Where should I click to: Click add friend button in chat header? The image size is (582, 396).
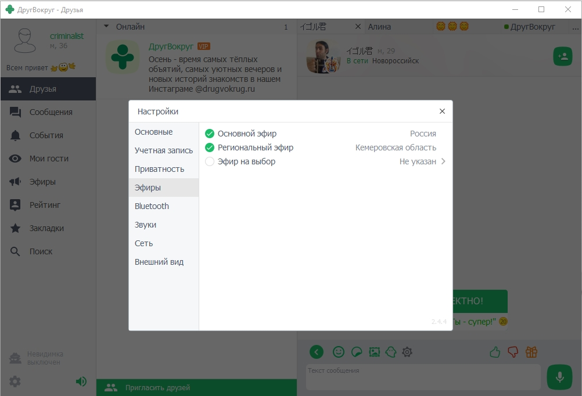[563, 56]
